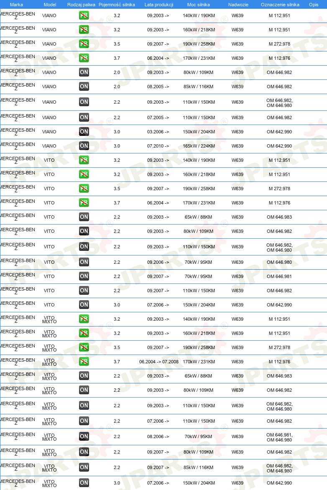The width and height of the screenshot is (327, 490).
Task: Click ON icon in plain VITO 65kW/88KM row
Action: click(x=84, y=217)
